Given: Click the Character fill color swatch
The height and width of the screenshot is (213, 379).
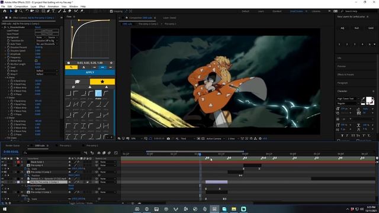Looking at the screenshot, I should [369, 100].
